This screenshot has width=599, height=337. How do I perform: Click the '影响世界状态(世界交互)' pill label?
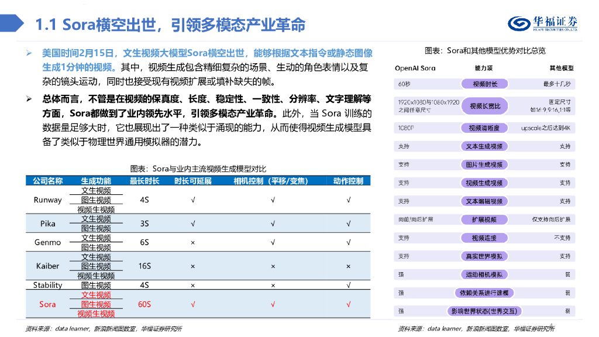tap(484, 311)
